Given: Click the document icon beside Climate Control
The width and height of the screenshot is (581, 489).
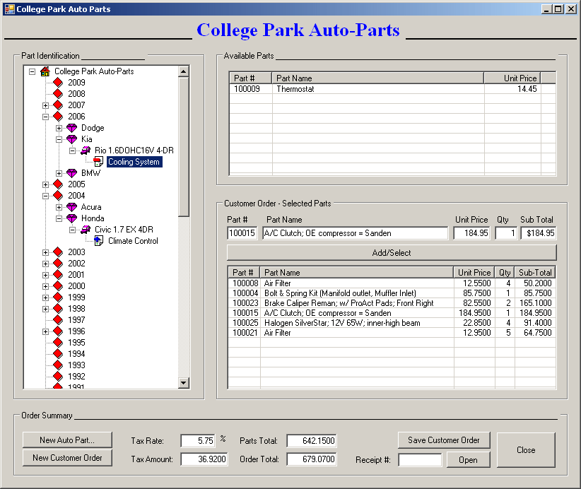Looking at the screenshot, I should (98, 241).
